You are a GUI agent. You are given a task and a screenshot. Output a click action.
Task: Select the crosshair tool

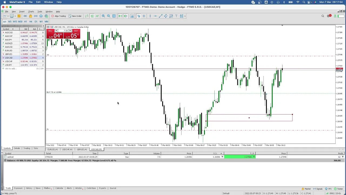click(x=144, y=16)
